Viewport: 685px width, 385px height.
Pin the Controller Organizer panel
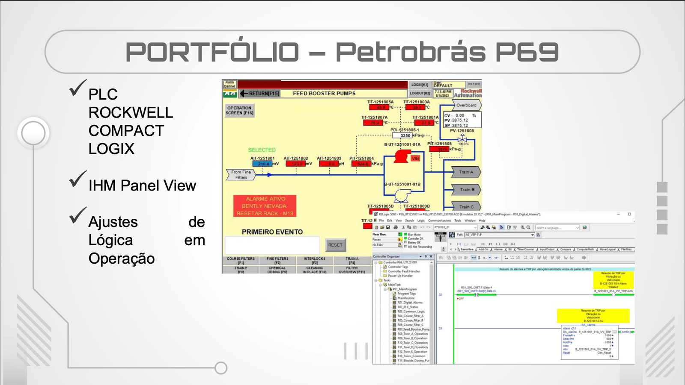coord(426,256)
